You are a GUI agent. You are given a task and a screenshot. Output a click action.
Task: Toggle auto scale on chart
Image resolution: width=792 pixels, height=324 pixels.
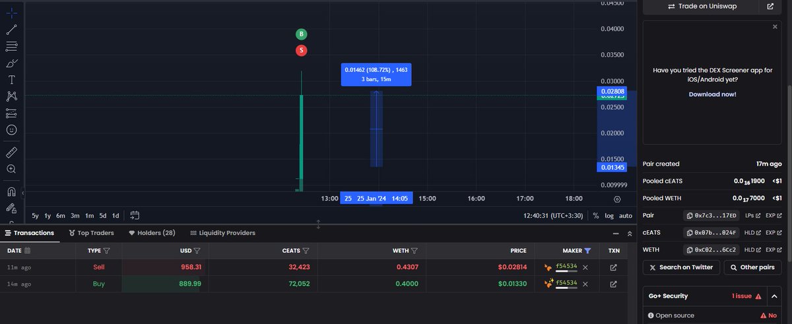pos(625,215)
